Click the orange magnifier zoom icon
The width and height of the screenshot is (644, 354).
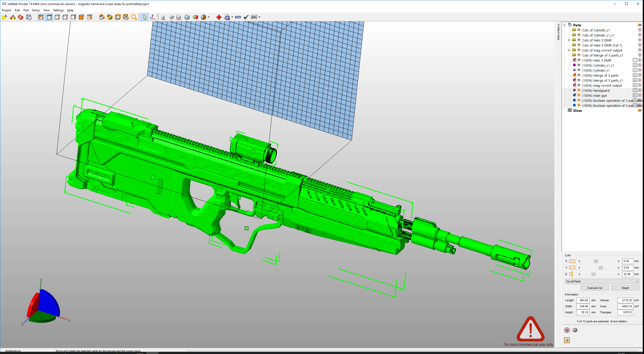coord(134,17)
